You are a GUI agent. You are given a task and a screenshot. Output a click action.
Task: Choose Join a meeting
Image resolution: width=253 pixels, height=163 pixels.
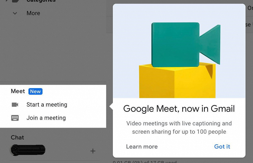coord(46,118)
